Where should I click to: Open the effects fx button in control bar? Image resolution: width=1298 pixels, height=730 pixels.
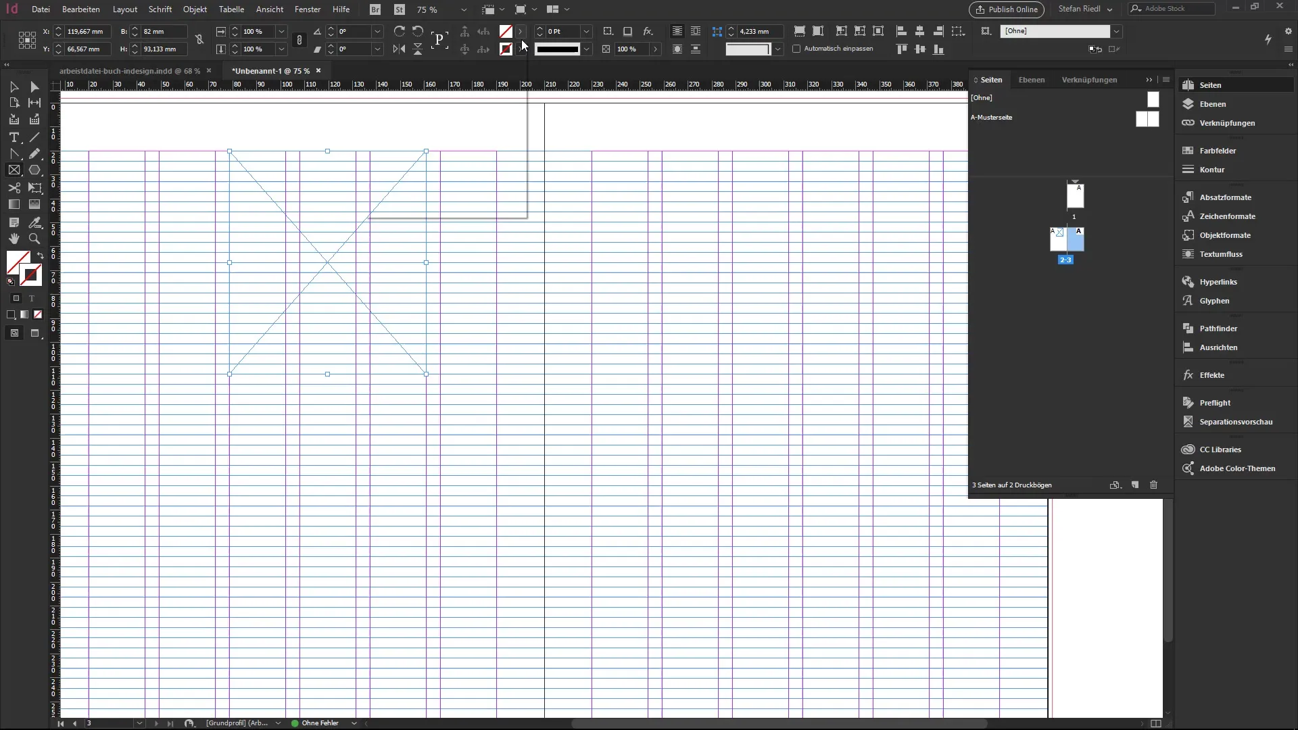[648, 31]
